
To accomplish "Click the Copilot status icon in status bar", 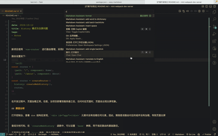I will (x=199, y=134).
